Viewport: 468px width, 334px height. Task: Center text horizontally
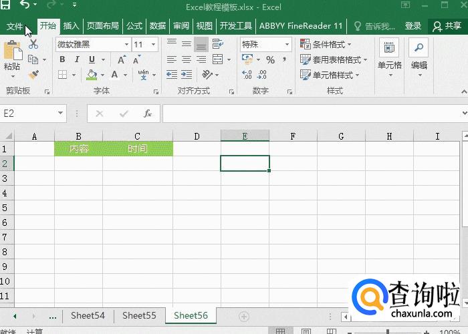point(187,59)
